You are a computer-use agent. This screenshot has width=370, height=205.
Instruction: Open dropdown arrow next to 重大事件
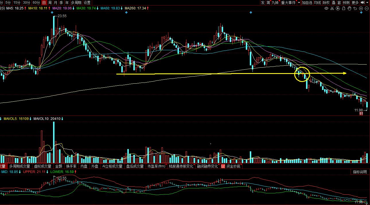[x=299, y=3]
